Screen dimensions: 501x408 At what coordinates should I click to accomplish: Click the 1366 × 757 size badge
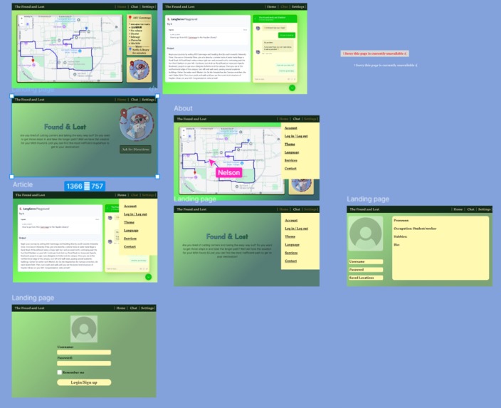coord(85,186)
